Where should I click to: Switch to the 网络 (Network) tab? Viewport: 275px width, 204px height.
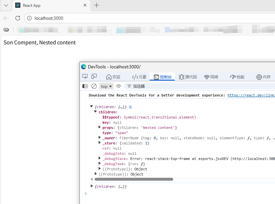click(211, 77)
